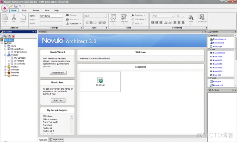The image size is (237, 142).
Task: Expand the Activities node in Explorer tree
Action: coord(5,70)
